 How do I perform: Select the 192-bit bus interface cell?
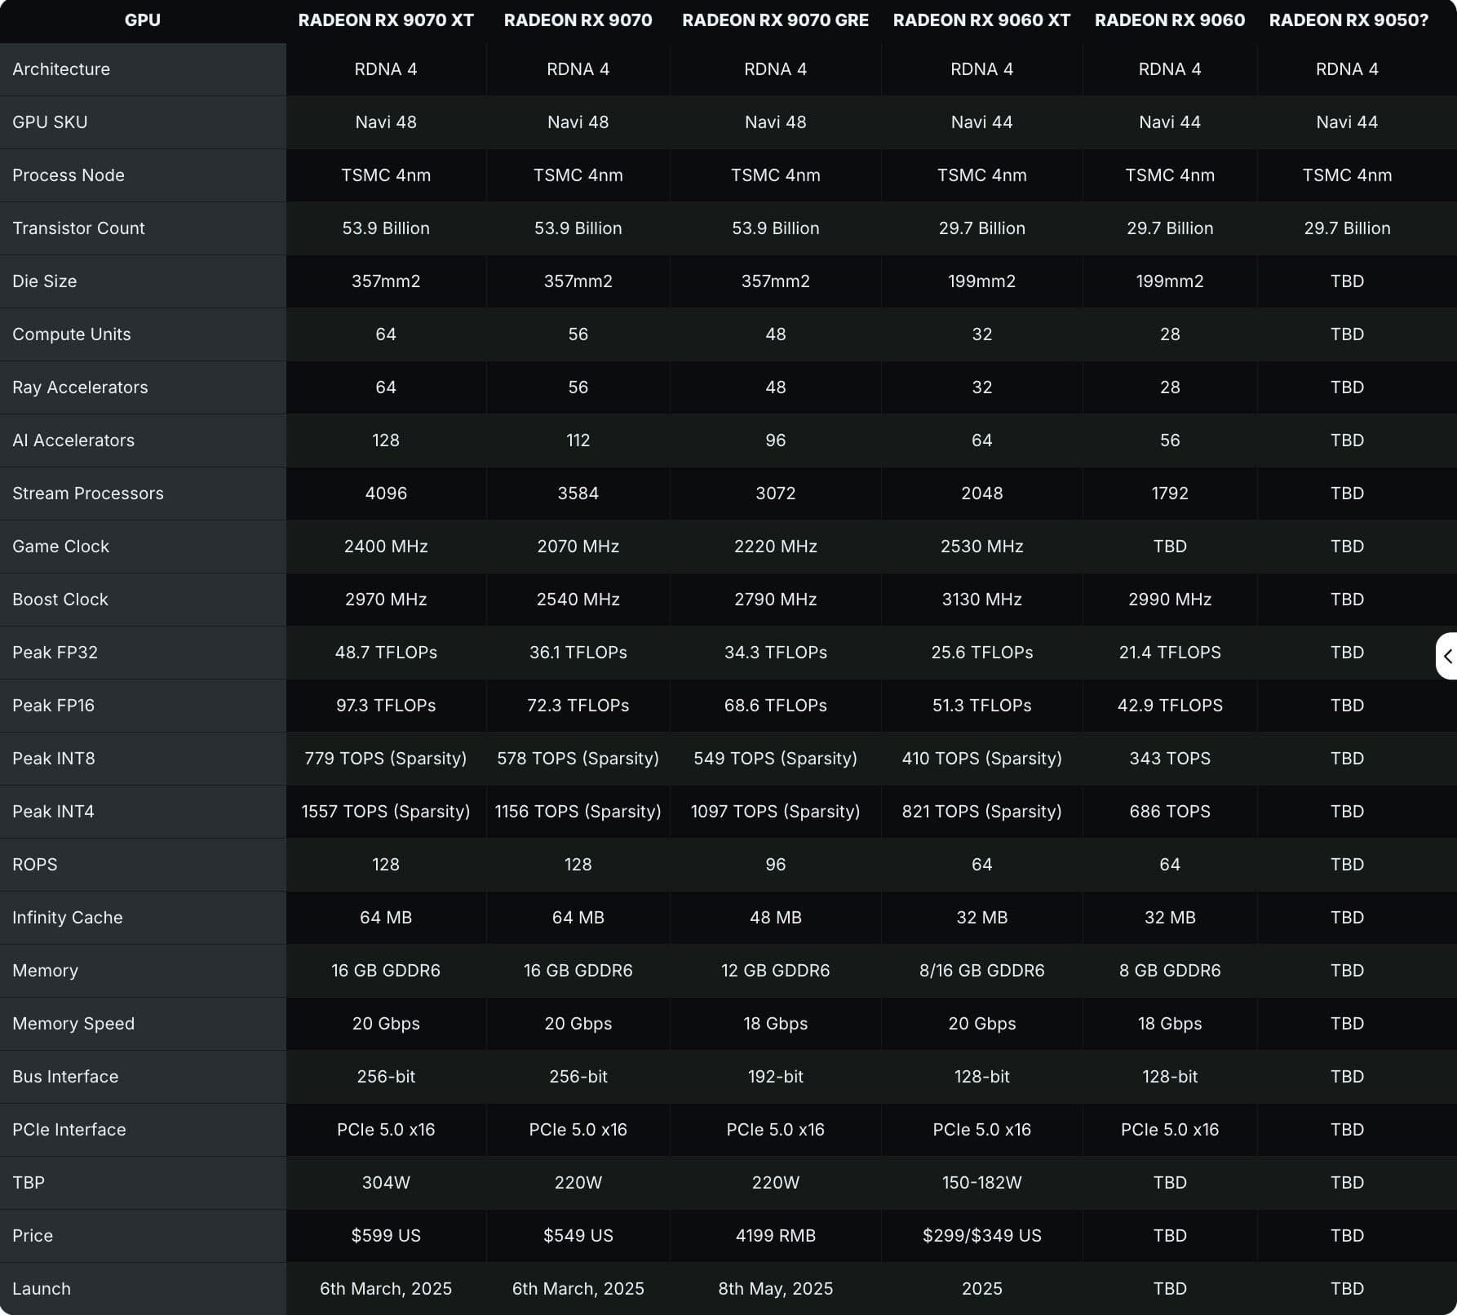click(775, 1077)
